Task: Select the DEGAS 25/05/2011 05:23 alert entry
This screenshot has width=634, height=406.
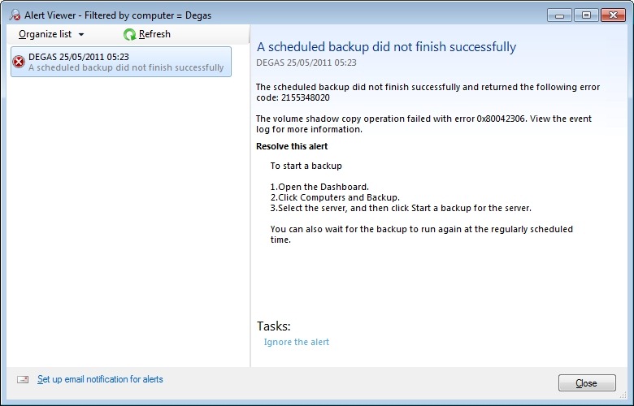Action: [x=78, y=57]
